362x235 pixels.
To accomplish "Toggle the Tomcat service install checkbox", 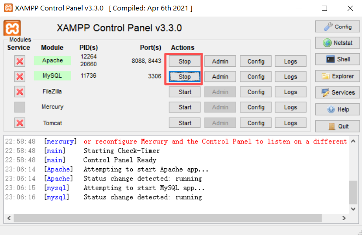I will [20, 123].
